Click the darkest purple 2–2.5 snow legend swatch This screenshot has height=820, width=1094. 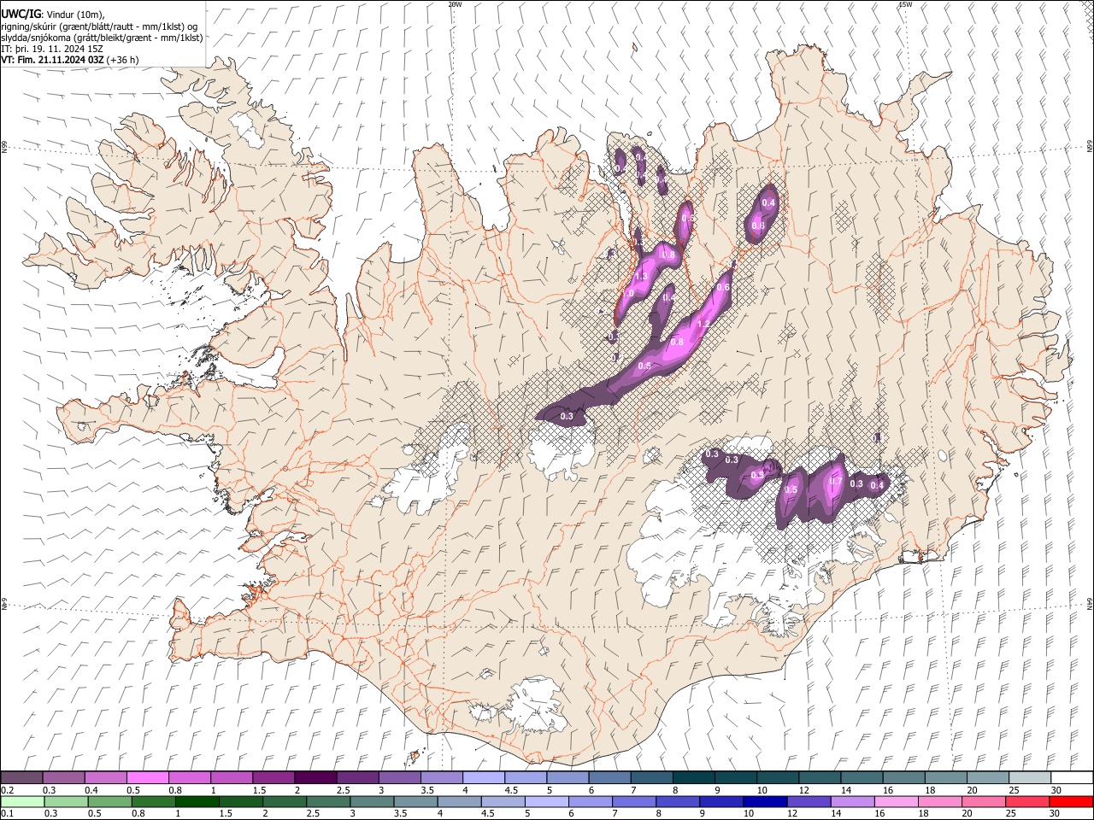click(x=315, y=777)
